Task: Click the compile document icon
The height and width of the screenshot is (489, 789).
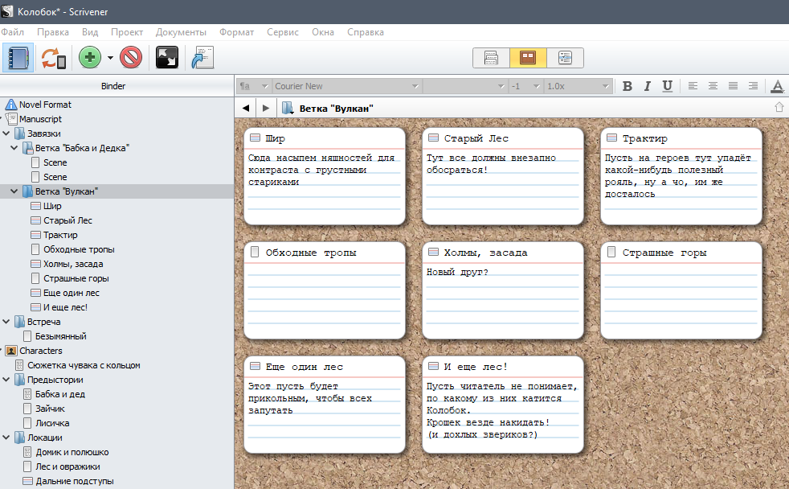Action: coord(202,58)
